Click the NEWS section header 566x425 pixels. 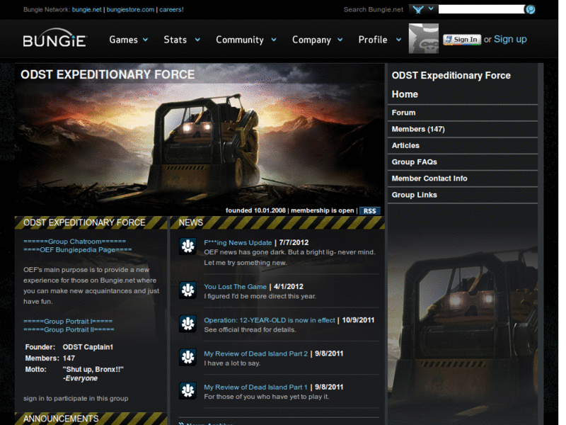tap(190, 222)
